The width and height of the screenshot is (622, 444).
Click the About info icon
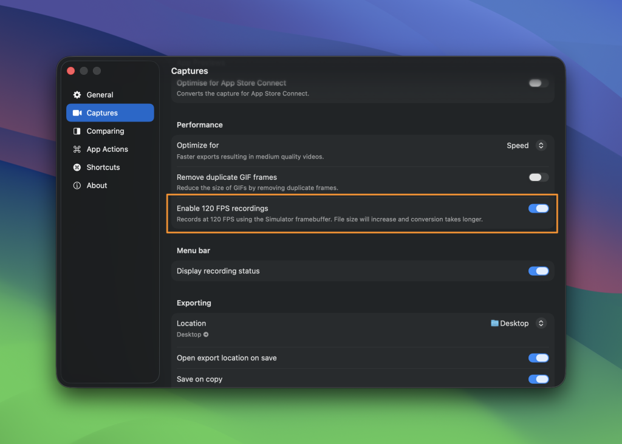click(x=78, y=185)
